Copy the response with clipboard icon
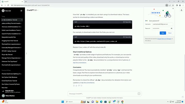Image resolution: width=185 pixels, height=104 pixels. click(x=74, y=85)
